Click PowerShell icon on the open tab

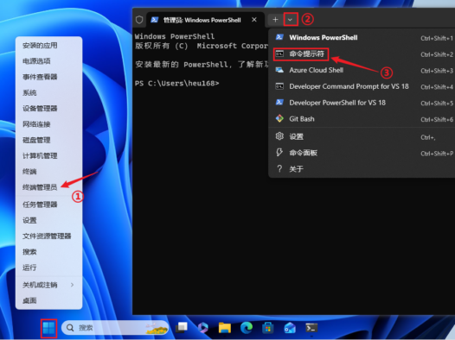click(155, 20)
